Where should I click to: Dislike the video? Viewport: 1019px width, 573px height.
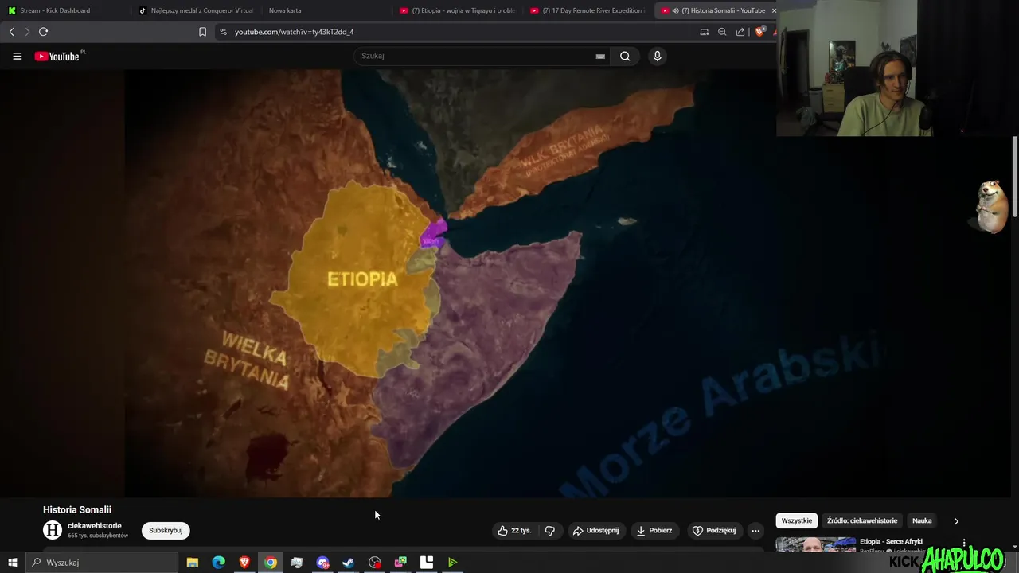tap(549, 530)
